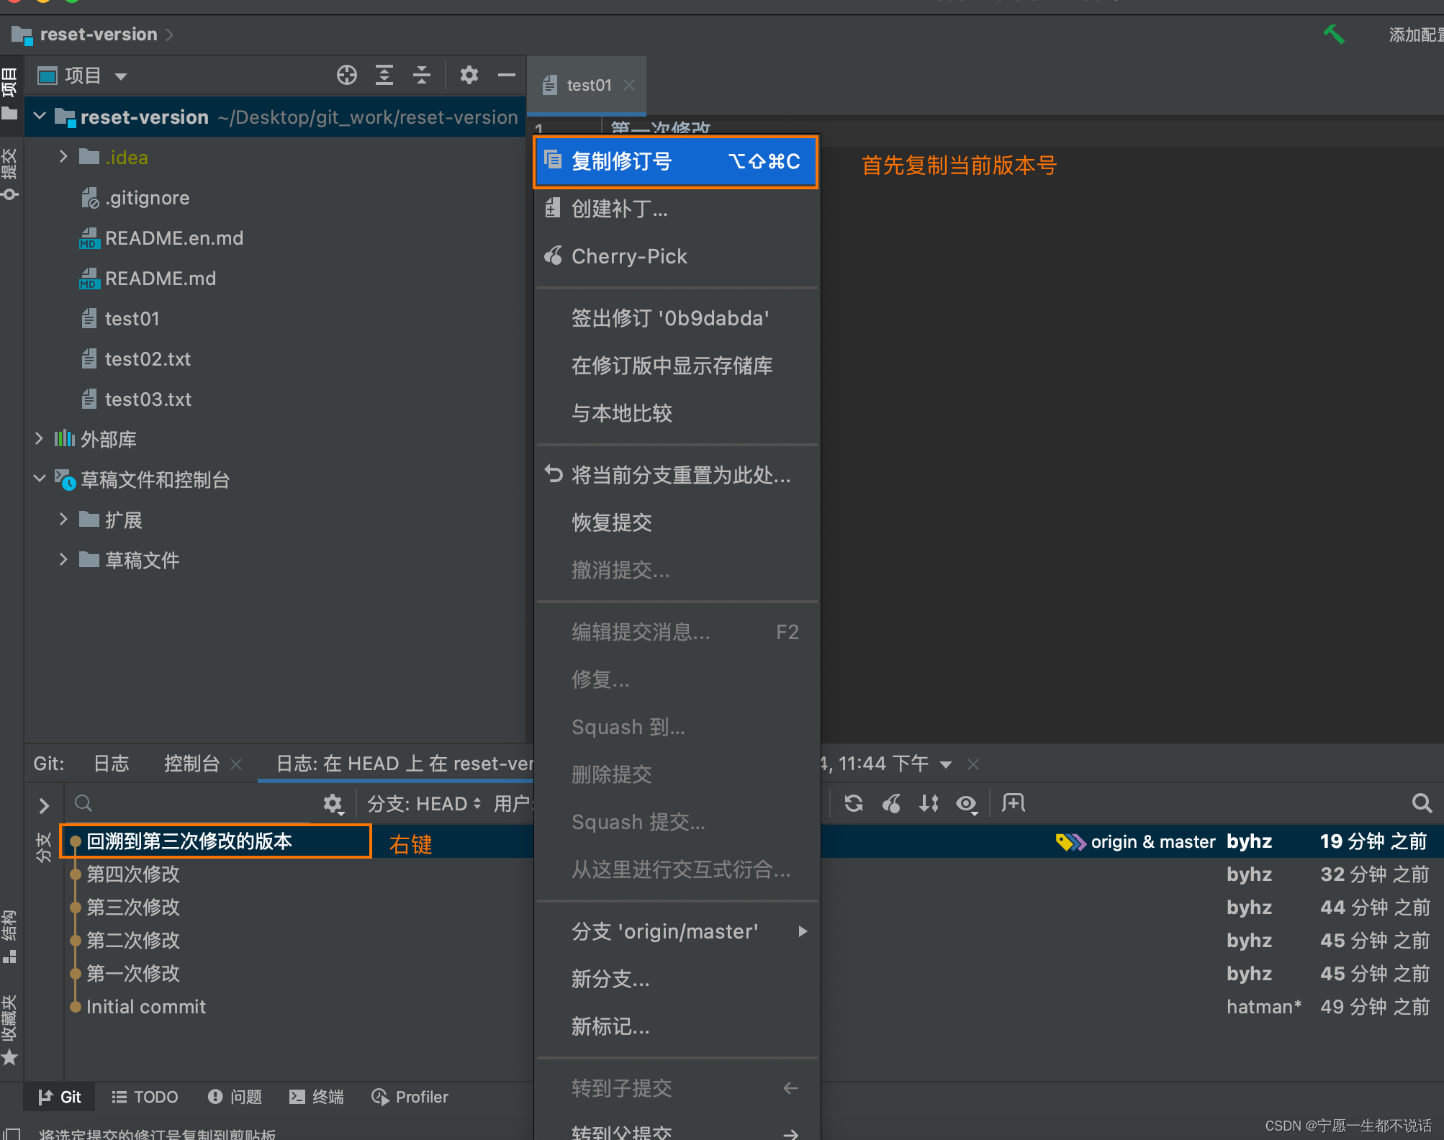The width and height of the screenshot is (1444, 1140).
Task: Choose Cherry-Pick from context menu
Action: pyautogui.click(x=676, y=256)
